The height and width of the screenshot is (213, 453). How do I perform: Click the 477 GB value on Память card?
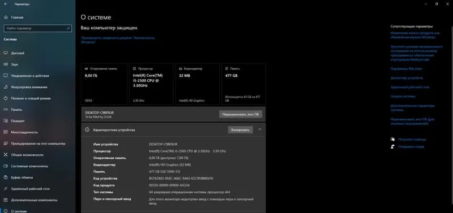(x=231, y=76)
